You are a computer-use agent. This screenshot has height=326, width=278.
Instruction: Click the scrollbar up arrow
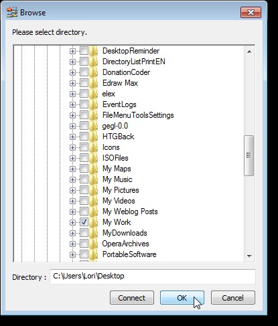249,52
